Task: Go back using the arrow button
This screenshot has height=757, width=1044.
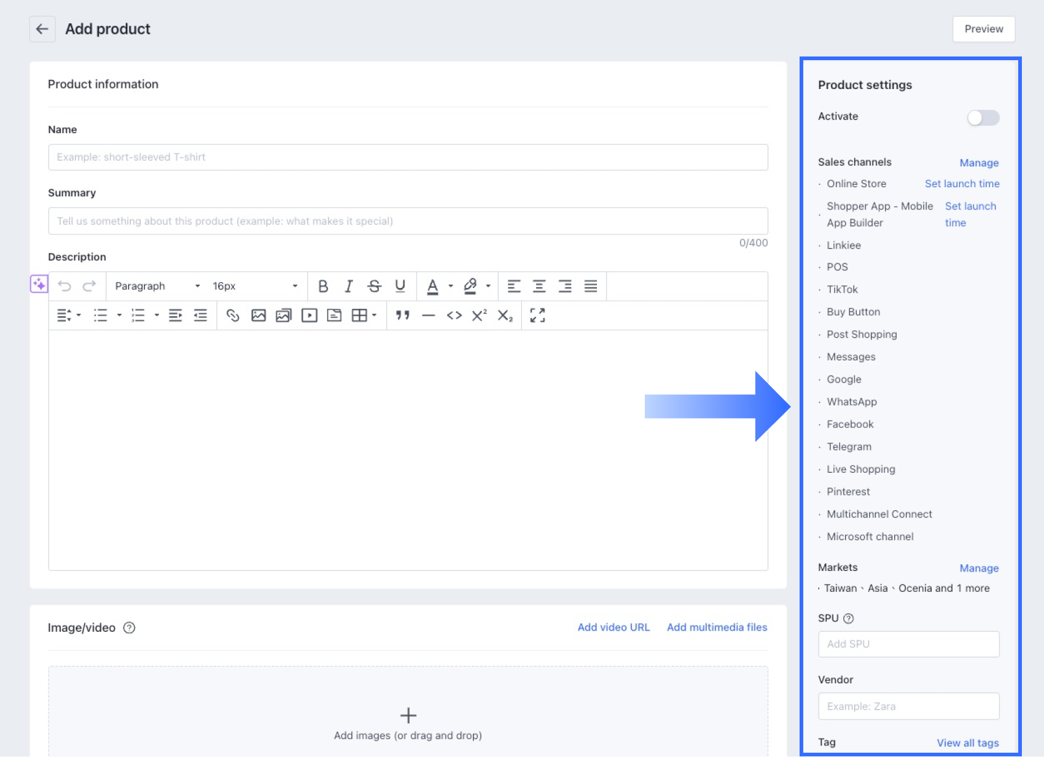Action: [x=42, y=29]
